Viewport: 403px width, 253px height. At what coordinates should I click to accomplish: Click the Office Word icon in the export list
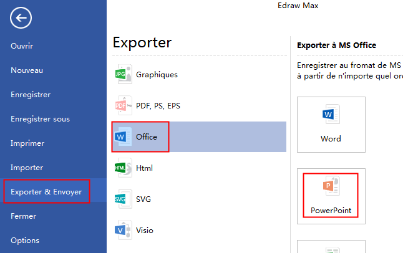click(123, 136)
